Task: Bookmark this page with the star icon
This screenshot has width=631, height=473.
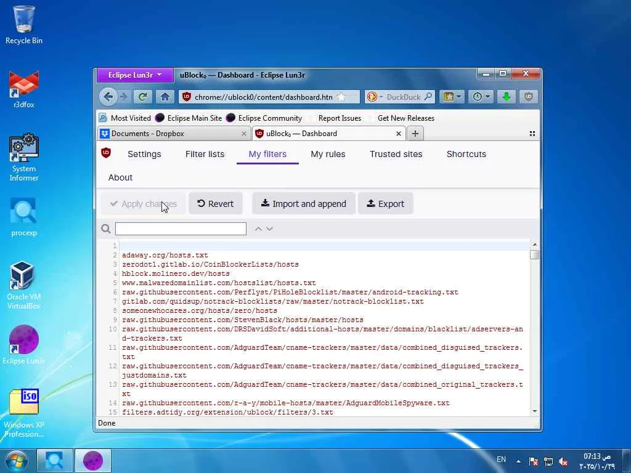Action: [x=341, y=97]
